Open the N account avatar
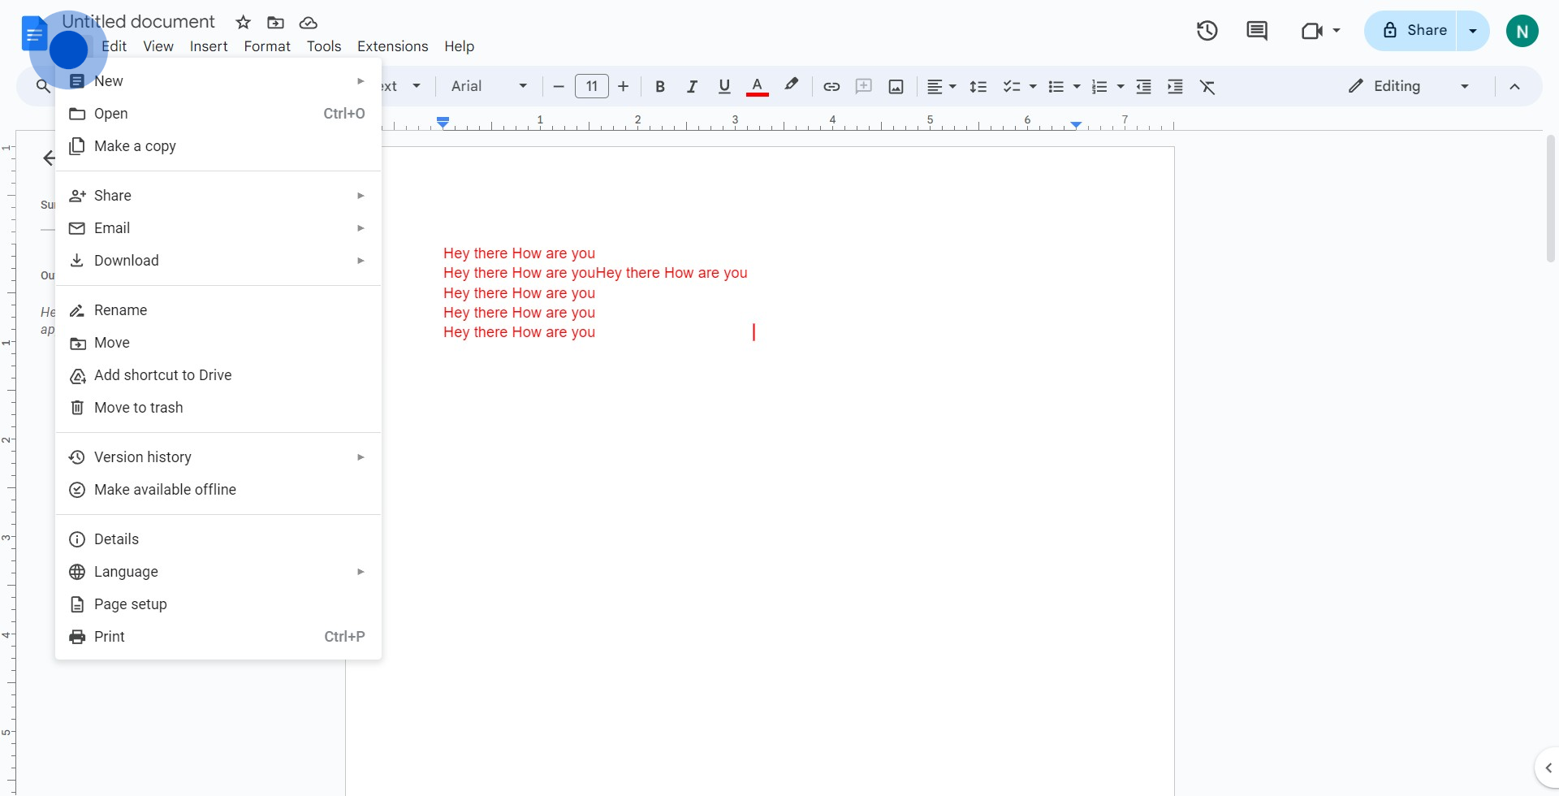This screenshot has width=1559, height=796. pos(1522,31)
